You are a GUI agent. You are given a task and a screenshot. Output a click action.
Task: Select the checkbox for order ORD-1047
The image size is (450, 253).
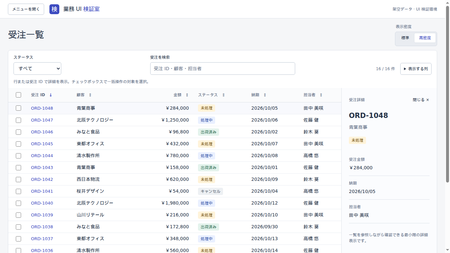click(18, 120)
